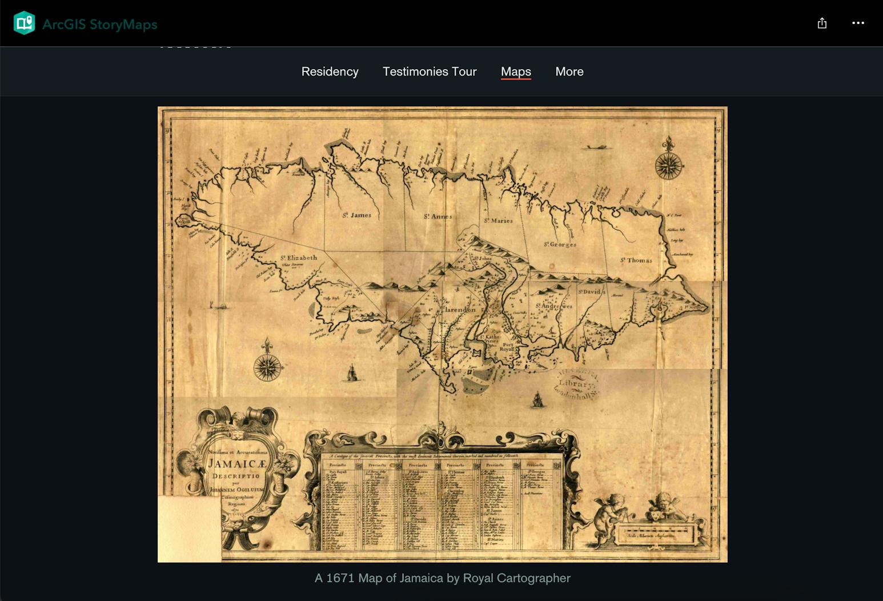Click the Jamaicae Descriptio title cartouche
Viewport: 883px width, 601px height.
pyautogui.click(x=238, y=476)
